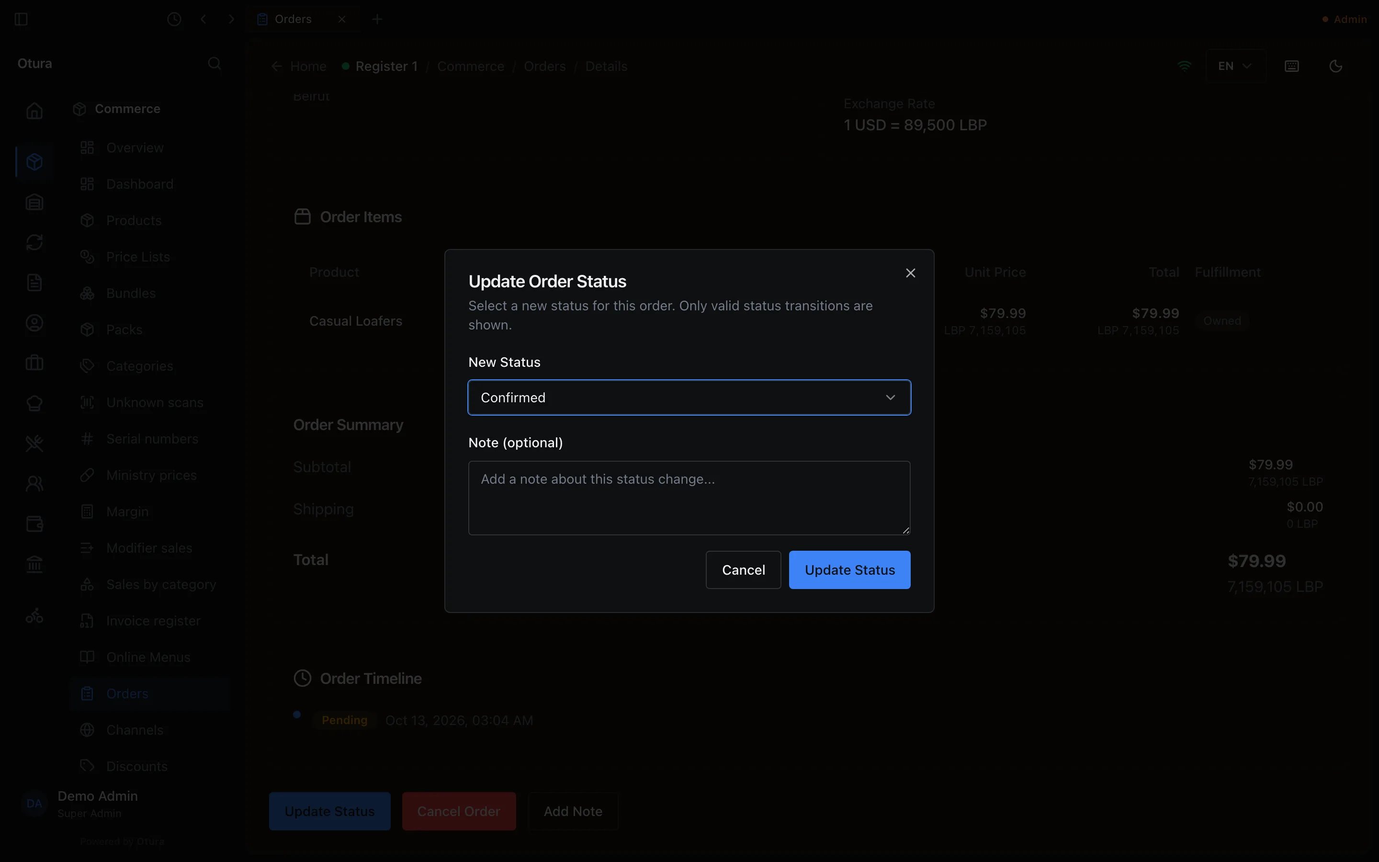Click the bottom-left Update Status button
1379x862 pixels.
point(329,811)
